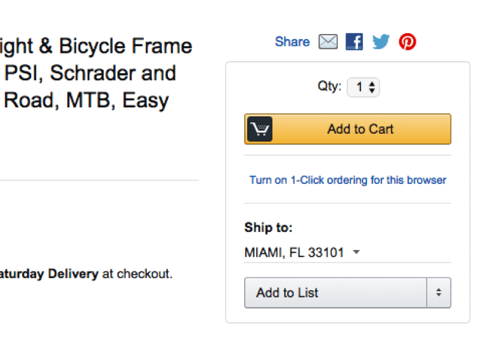Click the Saturday Delivery text
Screen dimensions: 484x338
[49, 274]
